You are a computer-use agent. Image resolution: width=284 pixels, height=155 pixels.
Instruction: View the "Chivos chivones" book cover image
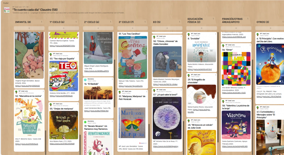167,62
